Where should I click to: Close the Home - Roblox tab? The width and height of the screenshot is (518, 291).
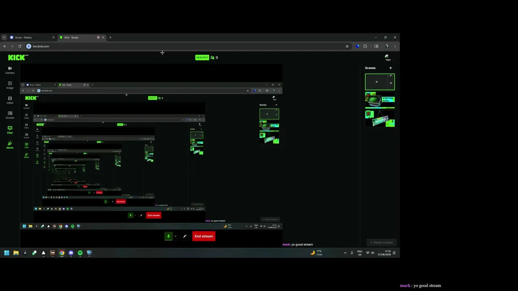53,38
